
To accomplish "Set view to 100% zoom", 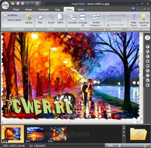I will coord(60,19).
